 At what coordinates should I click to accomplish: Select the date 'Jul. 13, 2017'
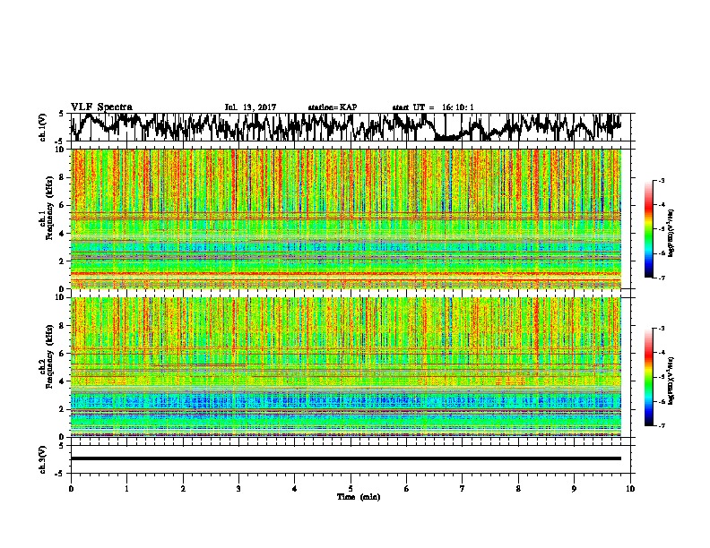click(x=250, y=107)
